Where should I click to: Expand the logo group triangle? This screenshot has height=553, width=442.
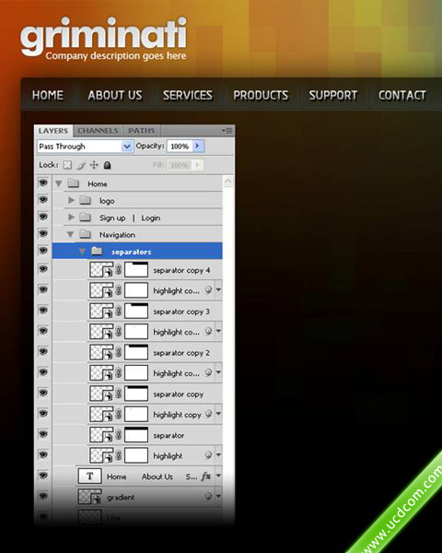point(72,200)
